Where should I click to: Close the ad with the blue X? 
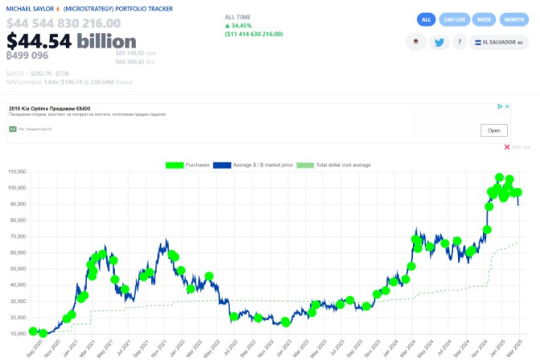[x=507, y=107]
